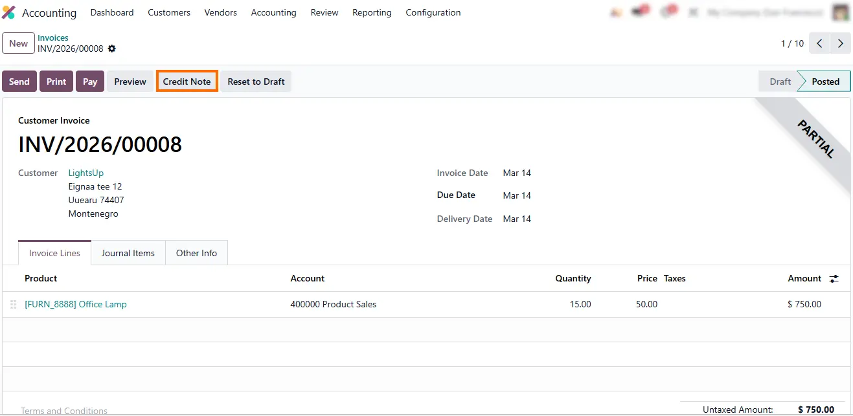Switch to the Journal Items tab
The height and width of the screenshot is (416, 853).
[x=128, y=253]
